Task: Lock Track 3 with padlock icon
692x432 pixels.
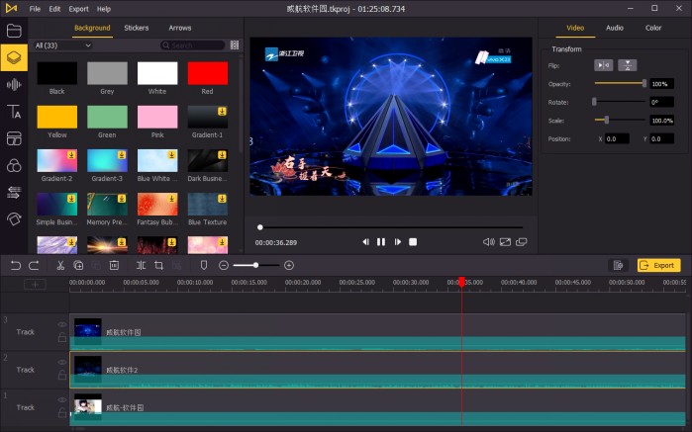Action: [62, 337]
